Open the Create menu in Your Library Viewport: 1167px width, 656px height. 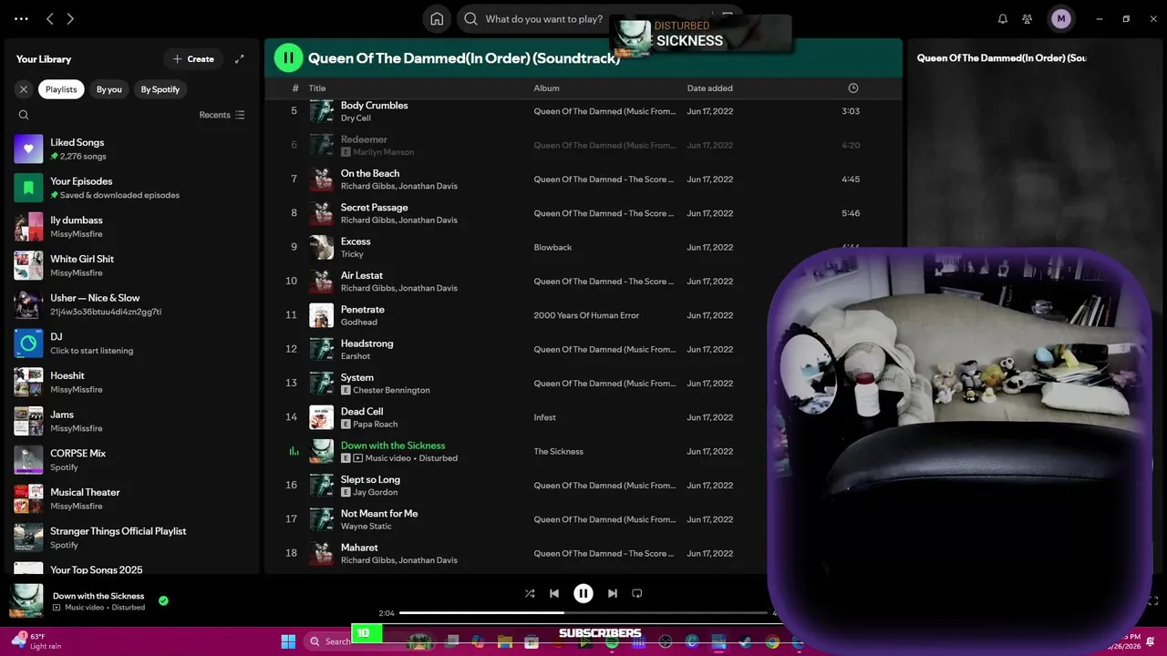coord(192,58)
